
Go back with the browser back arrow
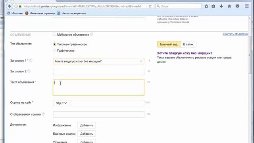click(10, 6)
